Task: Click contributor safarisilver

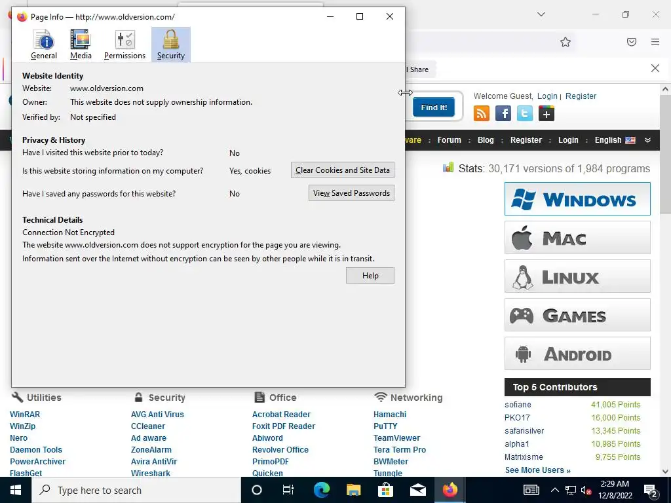Action: pos(524,431)
